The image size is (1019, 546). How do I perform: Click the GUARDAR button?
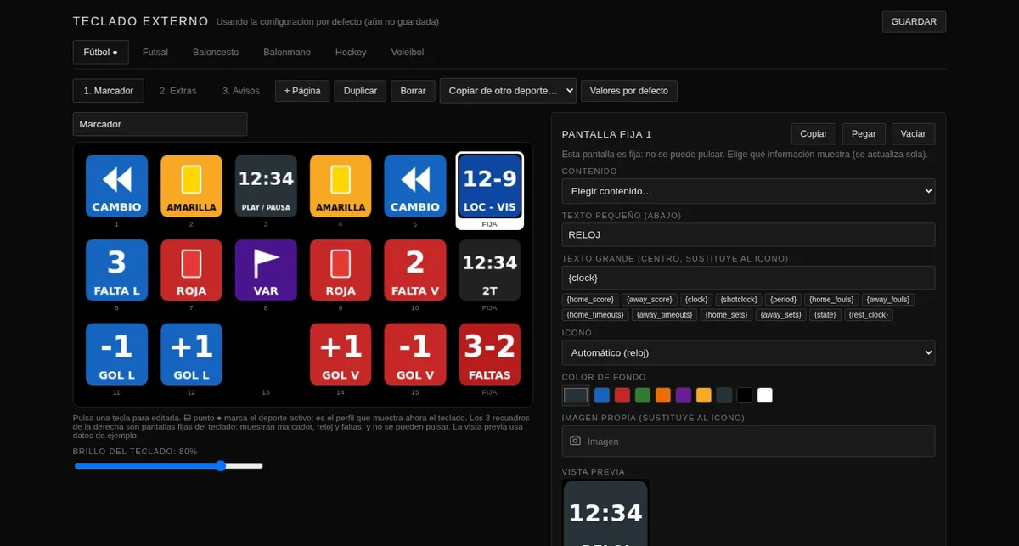tap(914, 22)
